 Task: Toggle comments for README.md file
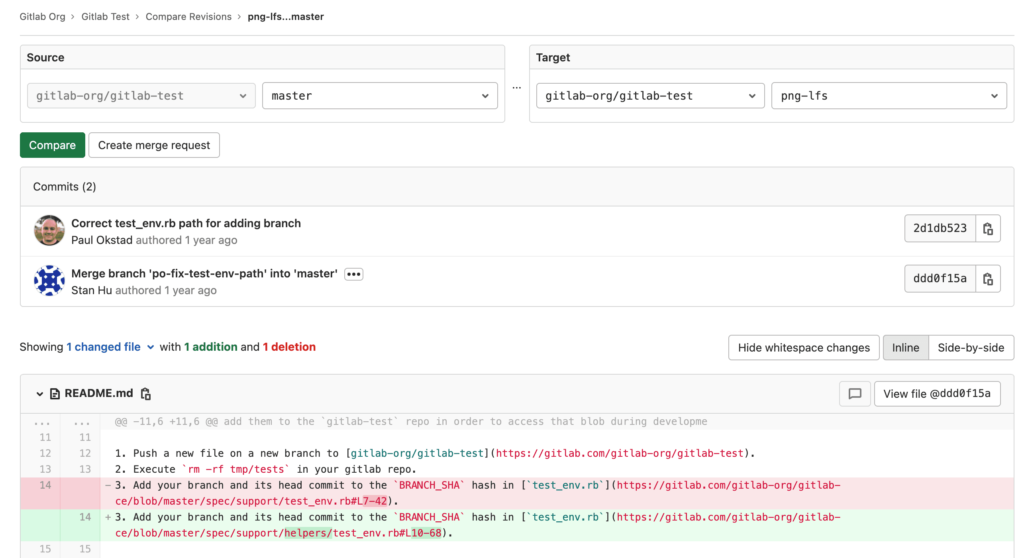coord(854,393)
